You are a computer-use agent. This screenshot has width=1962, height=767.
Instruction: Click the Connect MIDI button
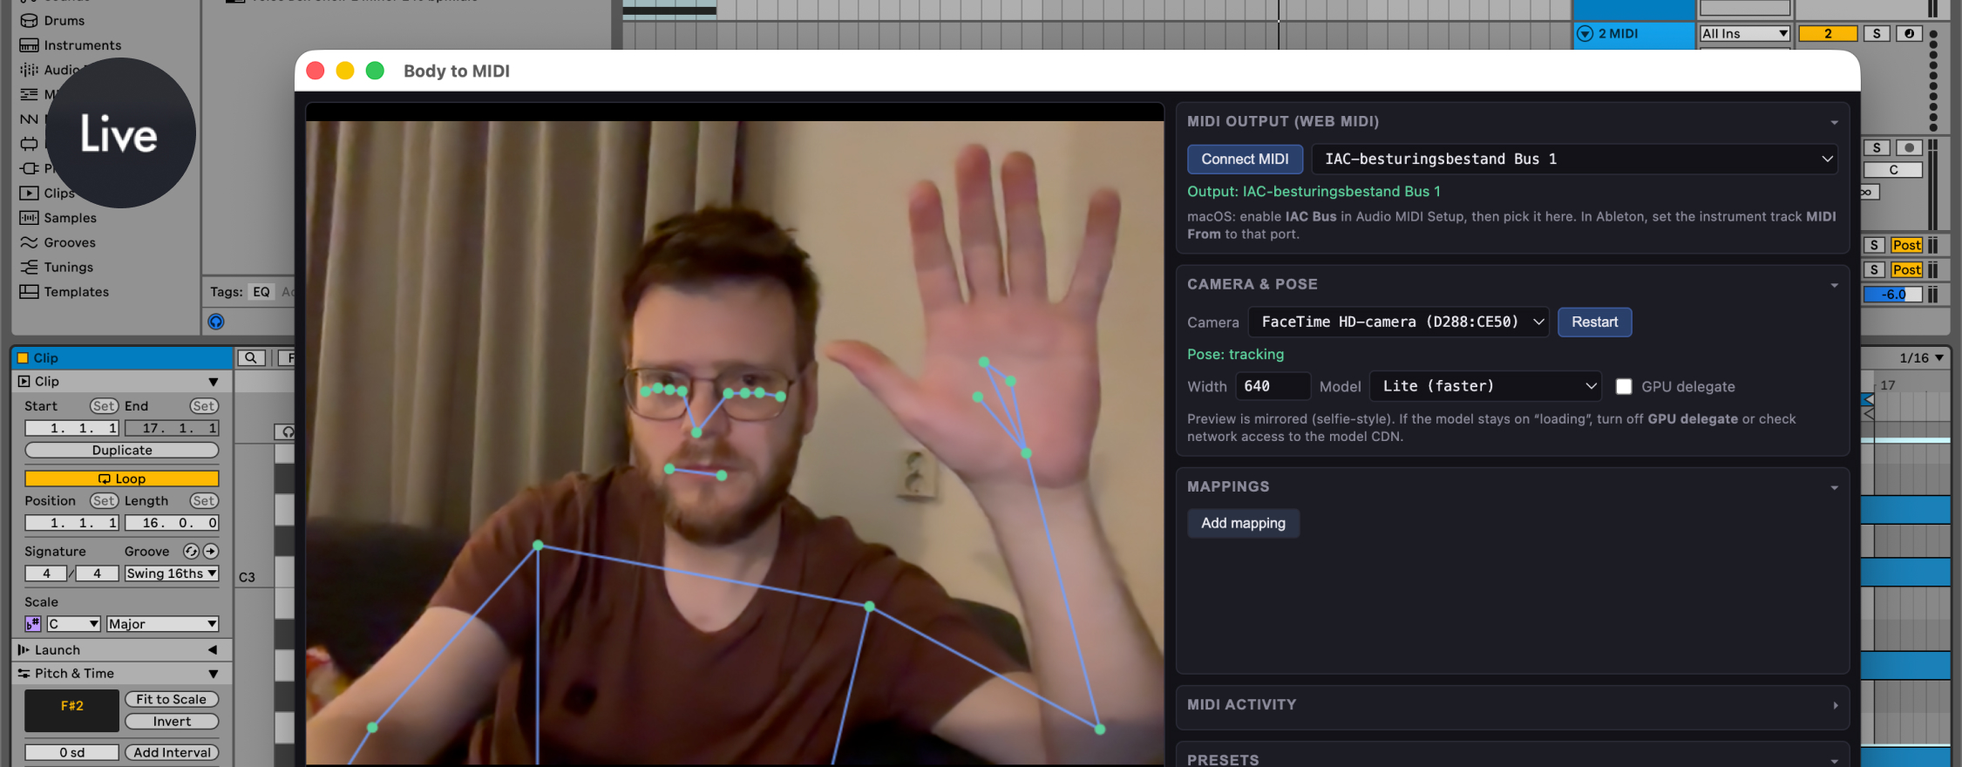pyautogui.click(x=1245, y=159)
